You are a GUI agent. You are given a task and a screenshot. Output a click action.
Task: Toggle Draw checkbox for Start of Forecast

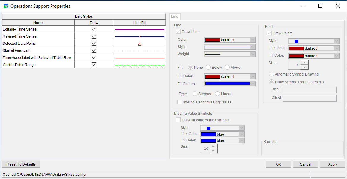pos(94,50)
